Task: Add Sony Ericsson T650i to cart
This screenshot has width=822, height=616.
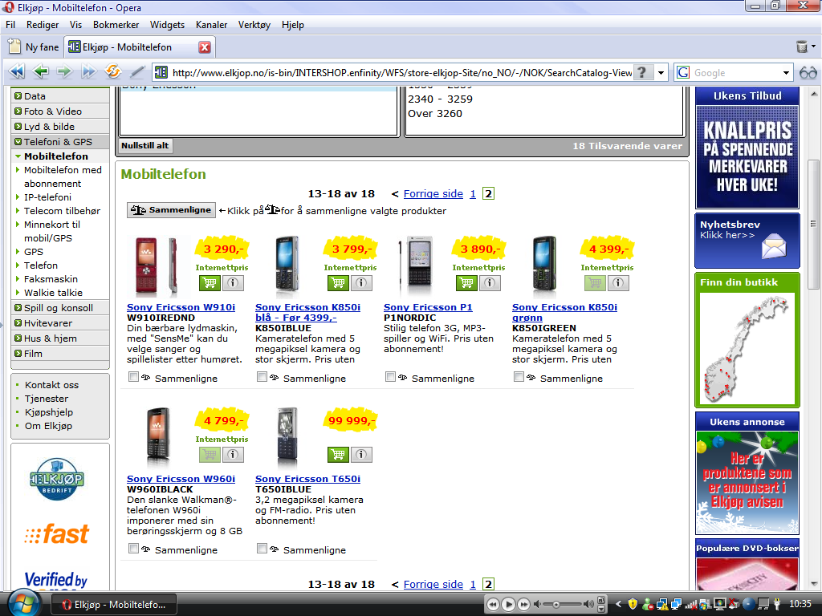Action: [x=338, y=455]
